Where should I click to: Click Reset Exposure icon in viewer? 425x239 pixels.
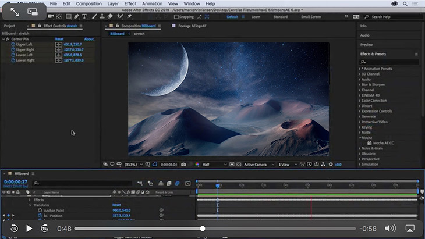coord(331,165)
